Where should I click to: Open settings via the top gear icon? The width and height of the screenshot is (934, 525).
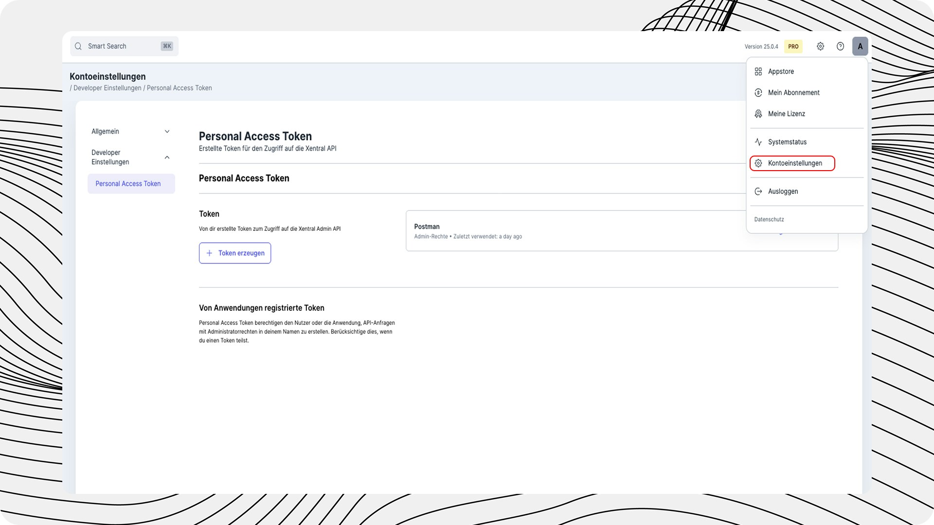coord(820,46)
